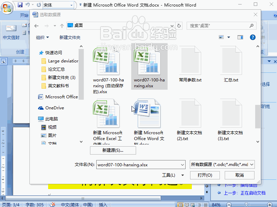This screenshot has width=277, height=207.
Task: Open 英文教科书 folder in sidebar
Action: (x=55, y=86)
